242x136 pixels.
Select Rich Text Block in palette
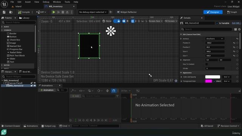coord(16,56)
